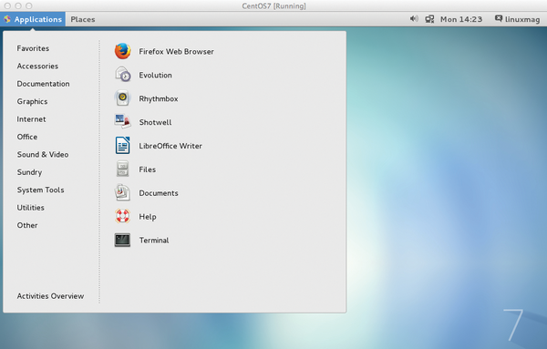The height and width of the screenshot is (349, 547).
Task: Click the chat icon beside linuxmag
Action: tap(499, 18)
